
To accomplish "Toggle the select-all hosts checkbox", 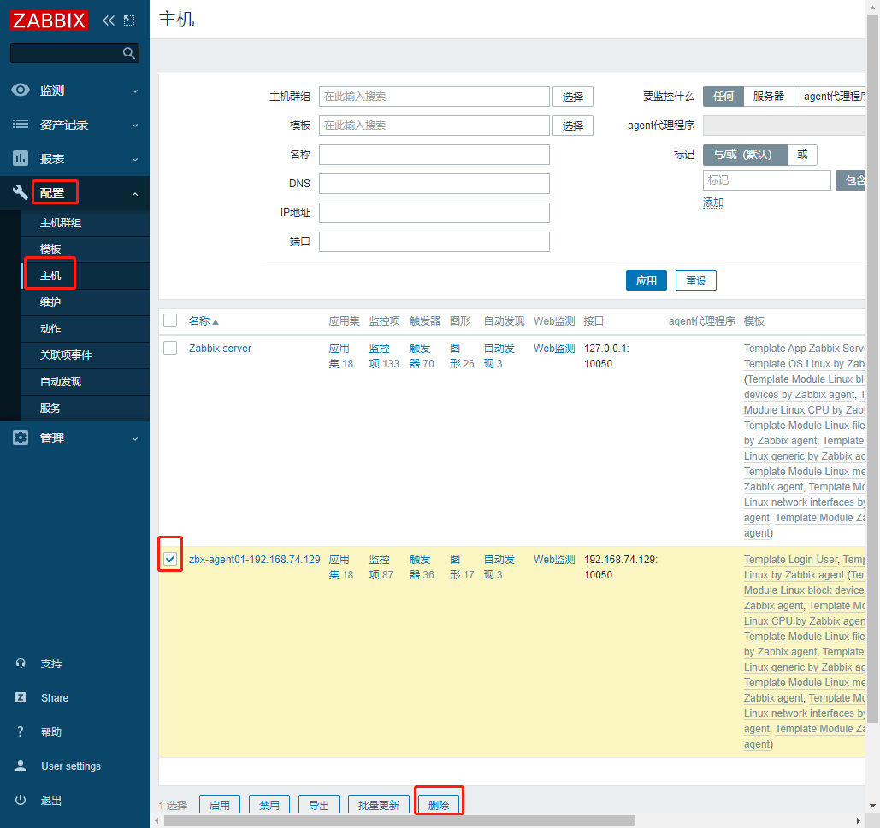I will (x=170, y=320).
